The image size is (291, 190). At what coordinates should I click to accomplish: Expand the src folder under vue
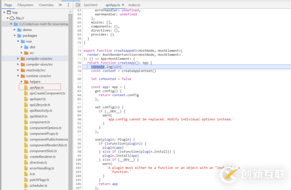tap(22, 53)
